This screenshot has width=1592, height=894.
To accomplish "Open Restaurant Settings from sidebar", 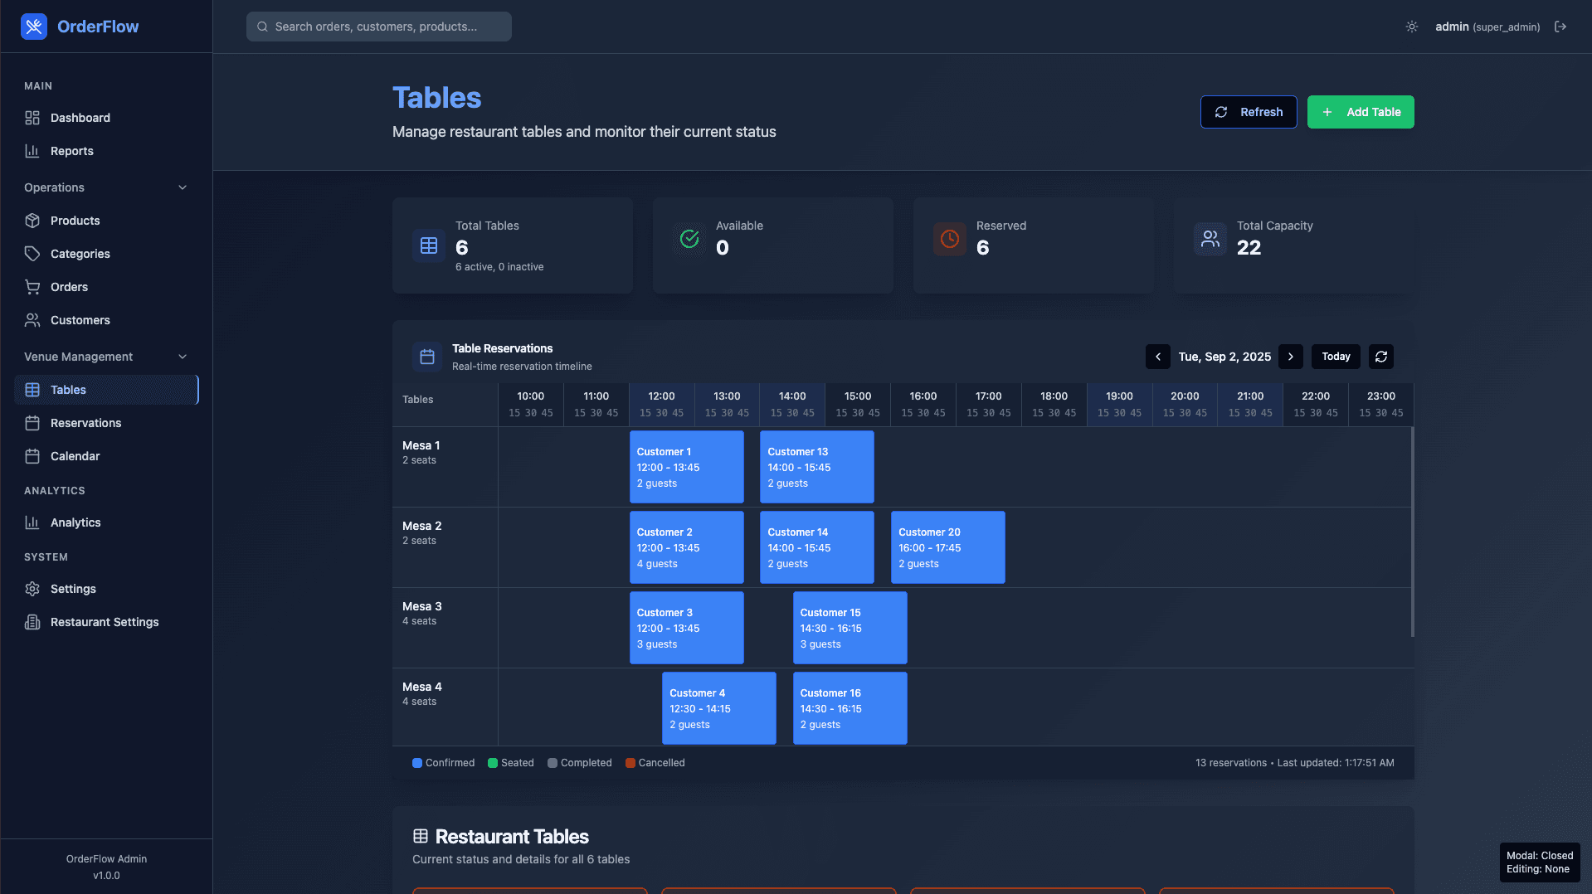I will coord(104,622).
